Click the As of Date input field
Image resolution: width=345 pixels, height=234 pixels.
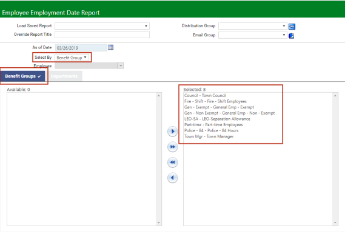(x=81, y=48)
